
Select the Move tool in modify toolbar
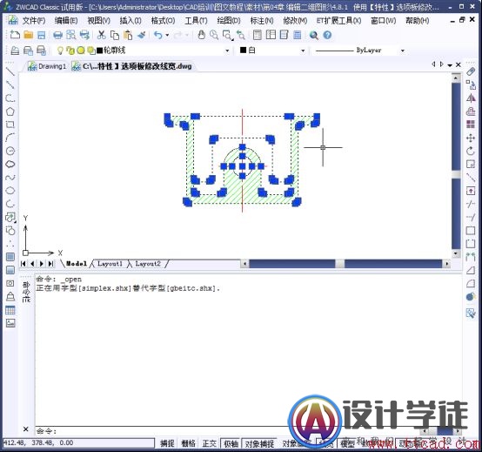tap(471, 138)
